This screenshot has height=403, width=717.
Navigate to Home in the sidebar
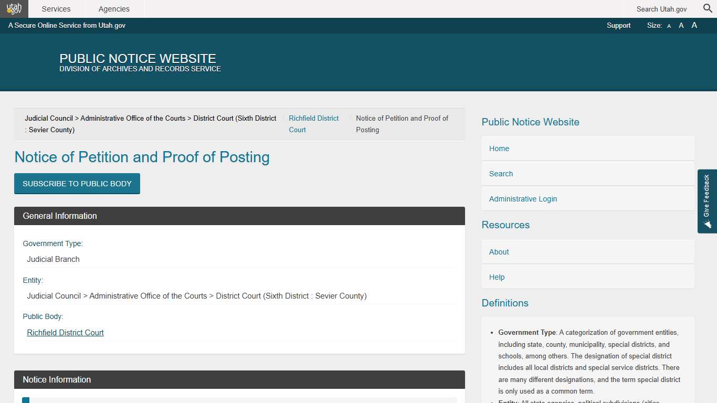499,149
